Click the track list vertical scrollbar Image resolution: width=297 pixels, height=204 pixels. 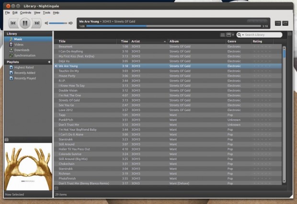[284, 114]
